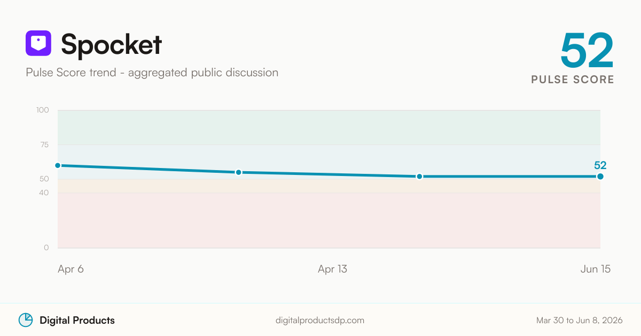Open the digitalproductsdp.com link
This screenshot has width=641, height=336.
point(320,321)
